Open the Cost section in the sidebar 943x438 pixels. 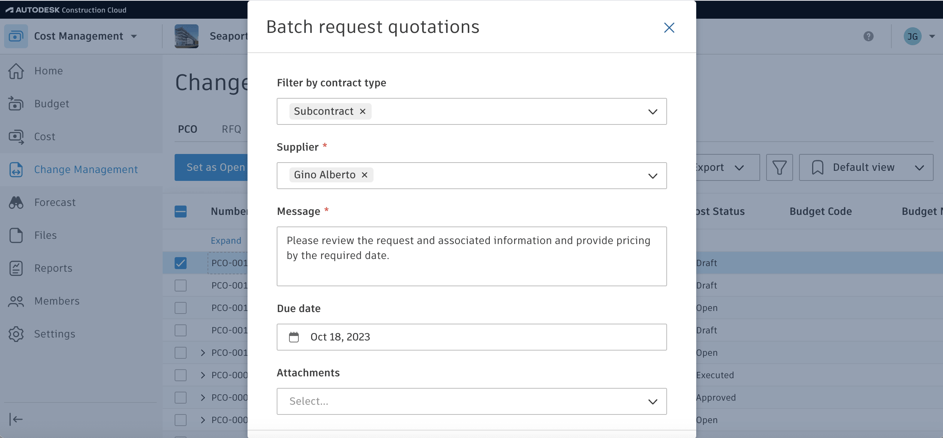(44, 136)
